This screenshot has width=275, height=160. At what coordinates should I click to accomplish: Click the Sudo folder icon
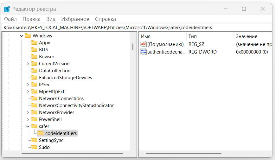point(34,147)
